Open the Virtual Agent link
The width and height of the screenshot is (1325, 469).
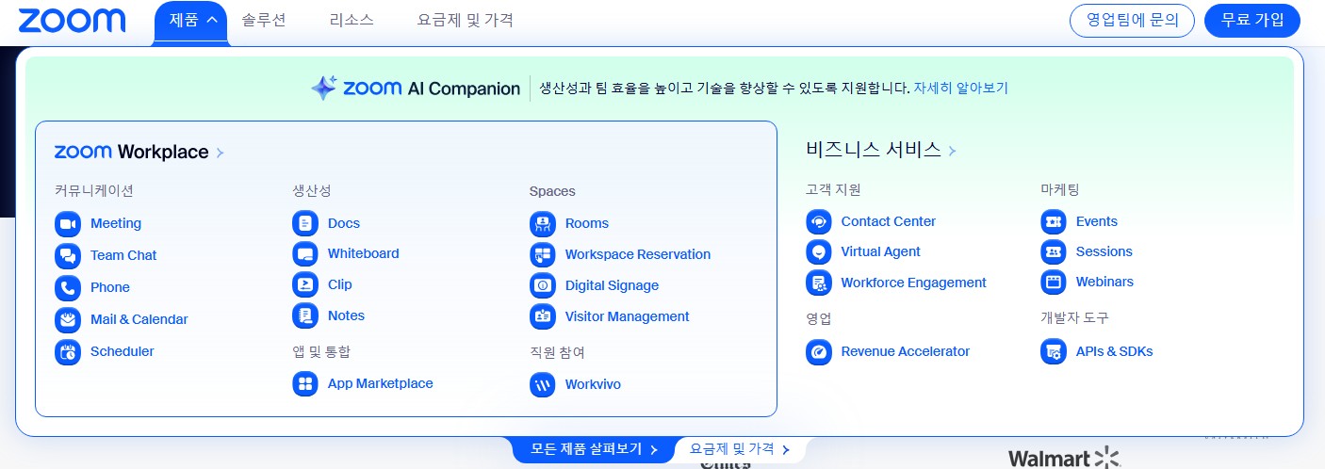coord(881,252)
